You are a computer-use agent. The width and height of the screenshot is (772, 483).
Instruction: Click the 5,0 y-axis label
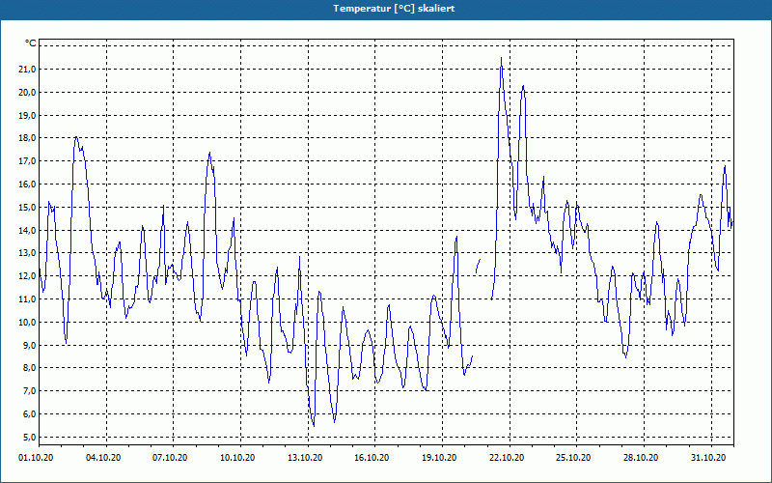click(29, 437)
